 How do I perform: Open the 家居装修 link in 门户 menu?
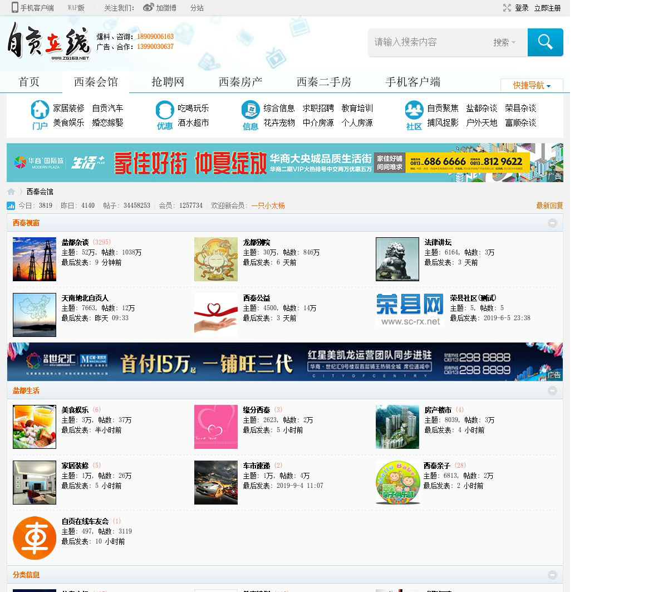click(x=68, y=108)
